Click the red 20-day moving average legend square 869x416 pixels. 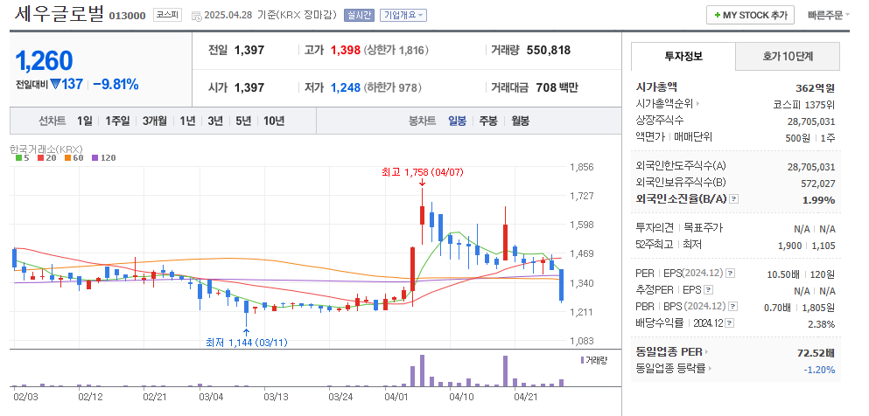pyautogui.click(x=40, y=157)
